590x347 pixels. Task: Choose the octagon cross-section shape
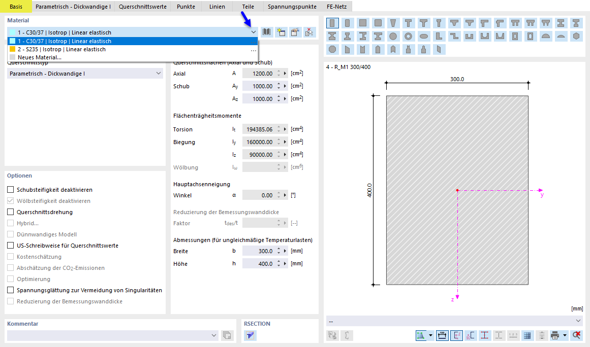tap(332, 49)
